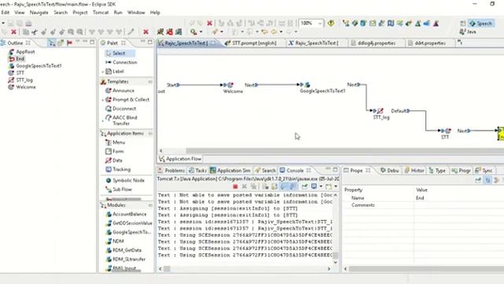Select the STT_log node in the flow
Viewport: 504px width, 284px height.
pyautogui.click(x=380, y=110)
